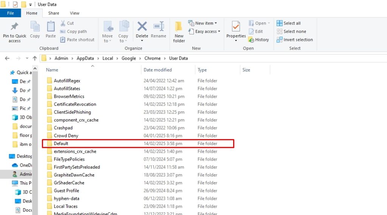Screen dimensions: 387x215
Task: Open the Delete dropdown arrow
Action: click(x=142, y=41)
